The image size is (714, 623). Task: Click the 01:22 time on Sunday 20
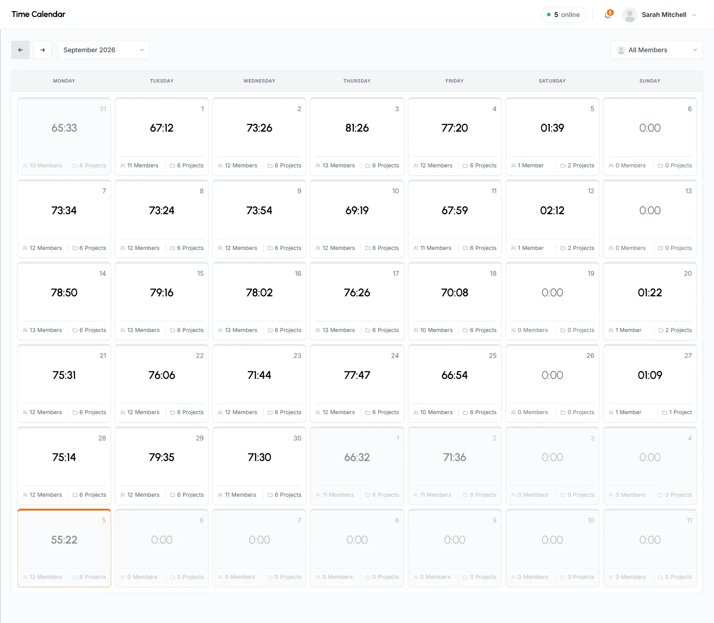pos(650,293)
